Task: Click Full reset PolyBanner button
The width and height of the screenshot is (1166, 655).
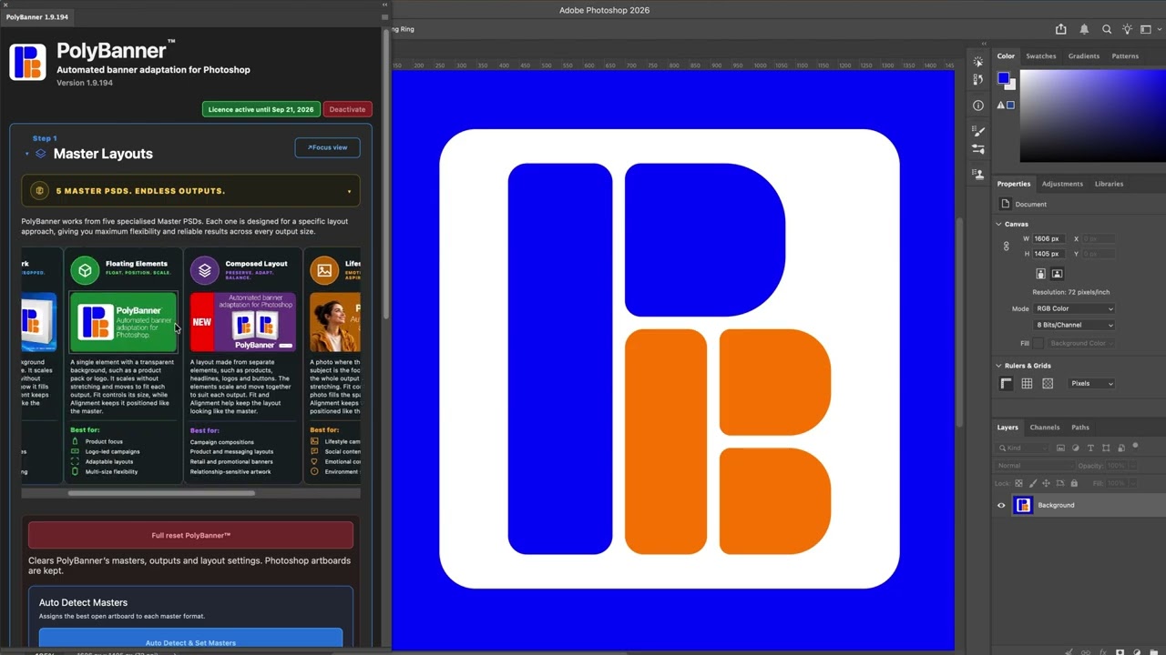Action: (x=190, y=535)
